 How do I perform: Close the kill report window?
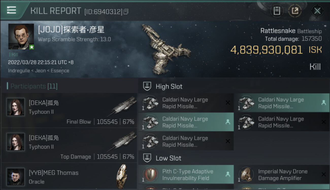[x=317, y=11]
